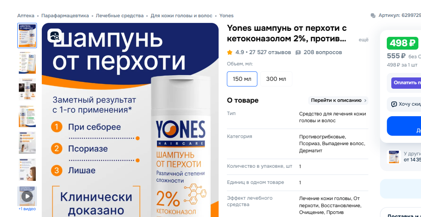Open the 27 527 отзывов reviews link

tap(270, 52)
